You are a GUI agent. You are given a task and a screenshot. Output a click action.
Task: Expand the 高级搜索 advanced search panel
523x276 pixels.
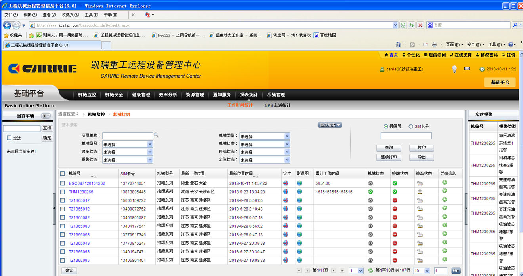tap(330, 125)
